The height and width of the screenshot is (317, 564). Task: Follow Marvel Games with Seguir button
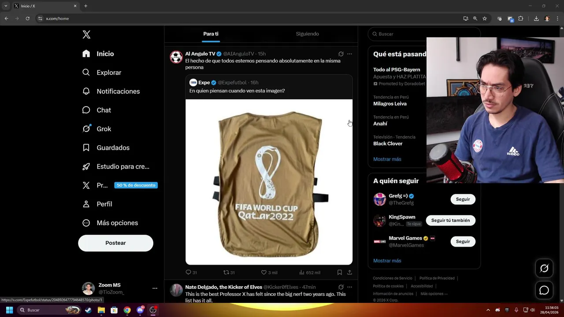tap(463, 242)
